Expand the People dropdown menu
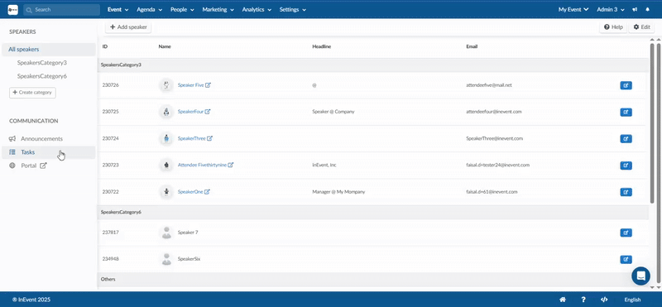Image resolution: width=662 pixels, height=307 pixels. point(182,9)
